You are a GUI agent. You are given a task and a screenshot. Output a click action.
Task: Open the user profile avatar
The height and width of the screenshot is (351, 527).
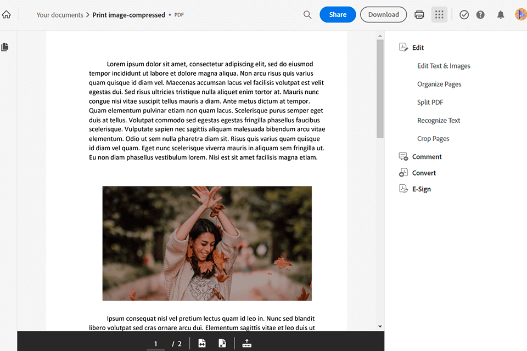(x=520, y=14)
